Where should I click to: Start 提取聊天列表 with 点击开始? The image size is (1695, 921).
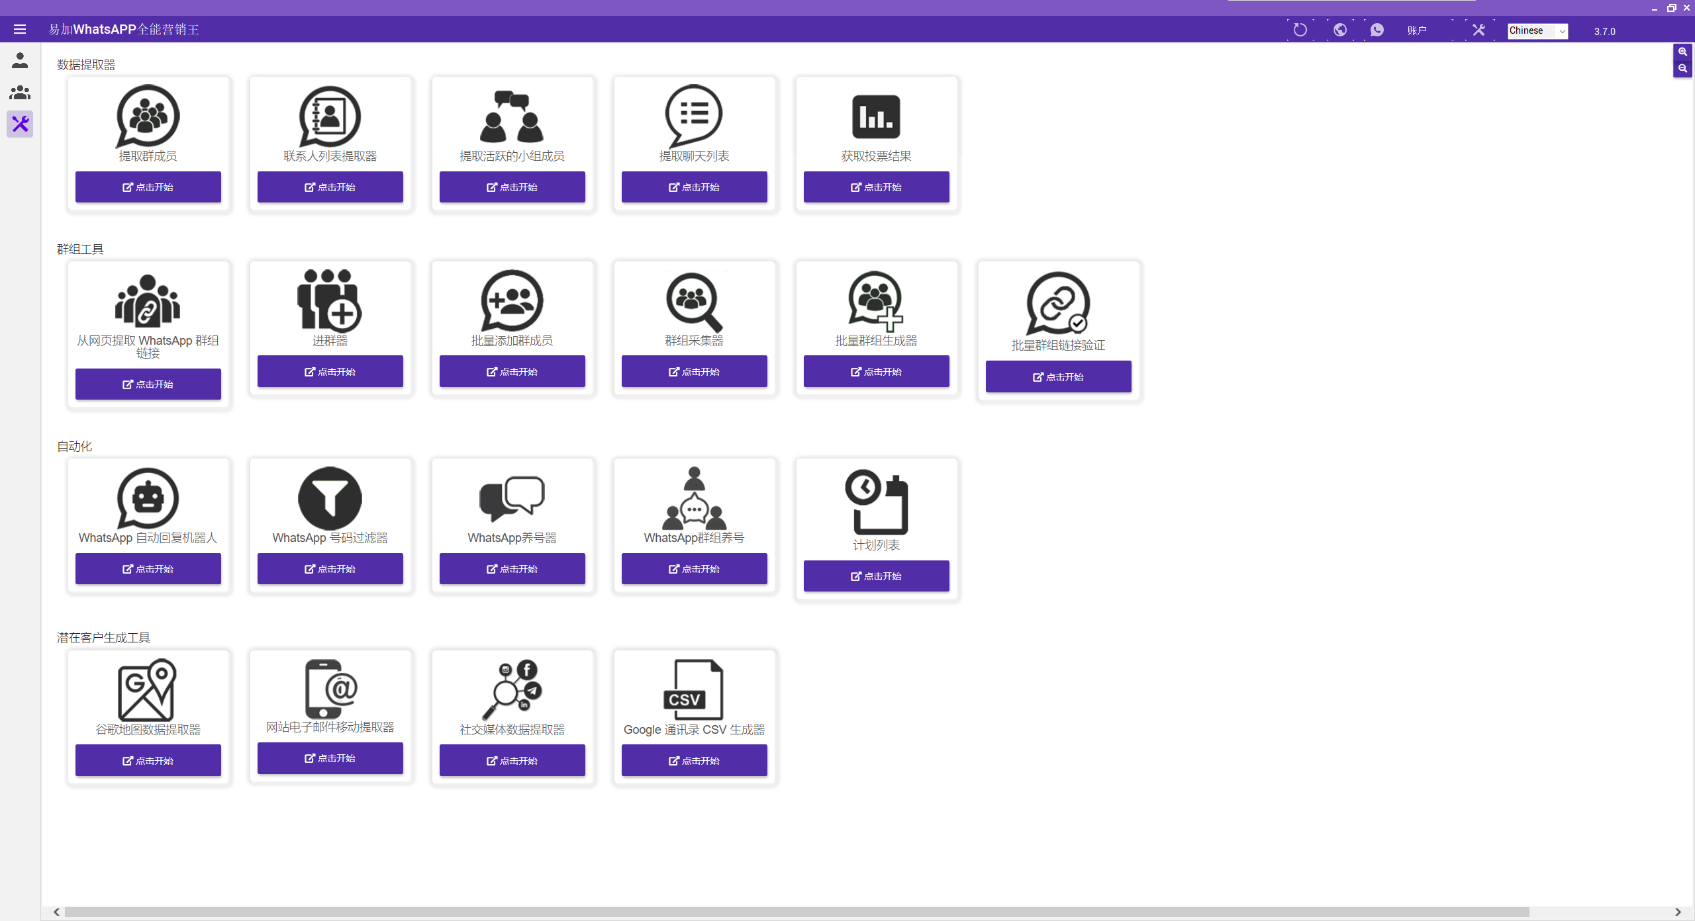coord(694,187)
